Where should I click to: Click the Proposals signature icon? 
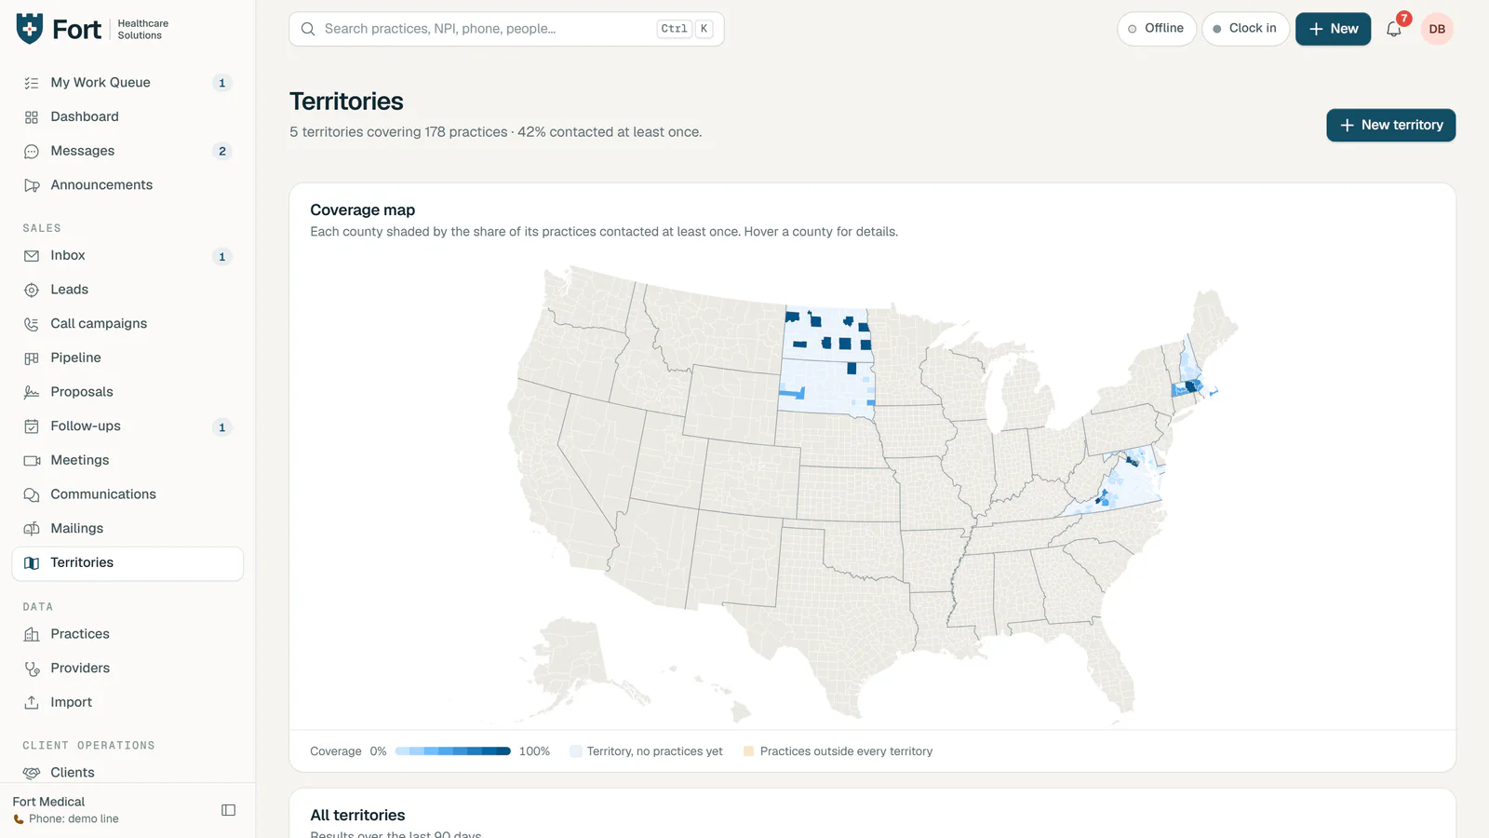coord(32,392)
